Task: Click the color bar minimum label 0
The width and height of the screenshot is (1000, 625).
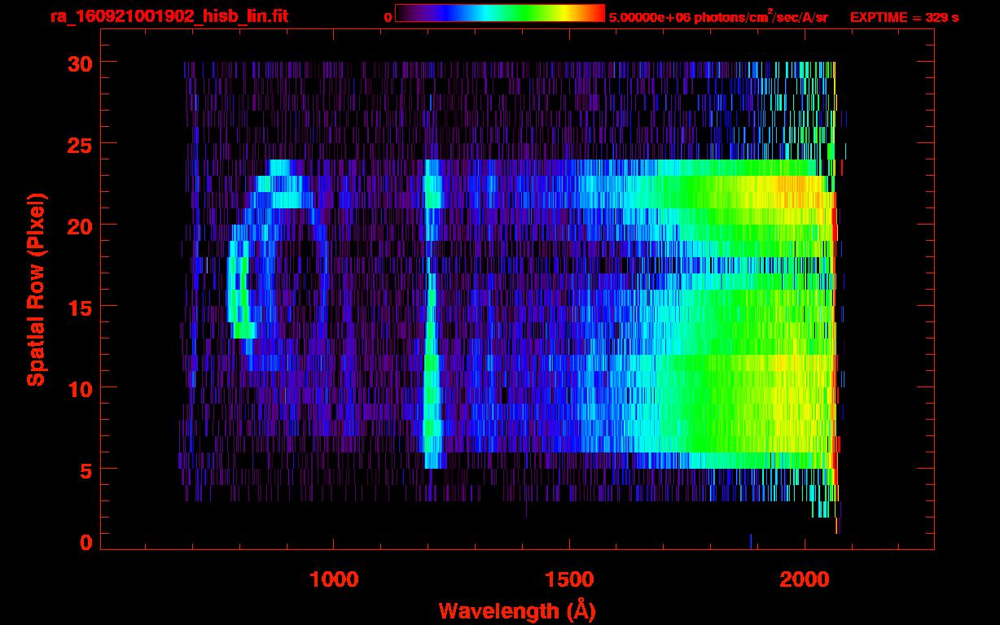Action: (x=388, y=18)
